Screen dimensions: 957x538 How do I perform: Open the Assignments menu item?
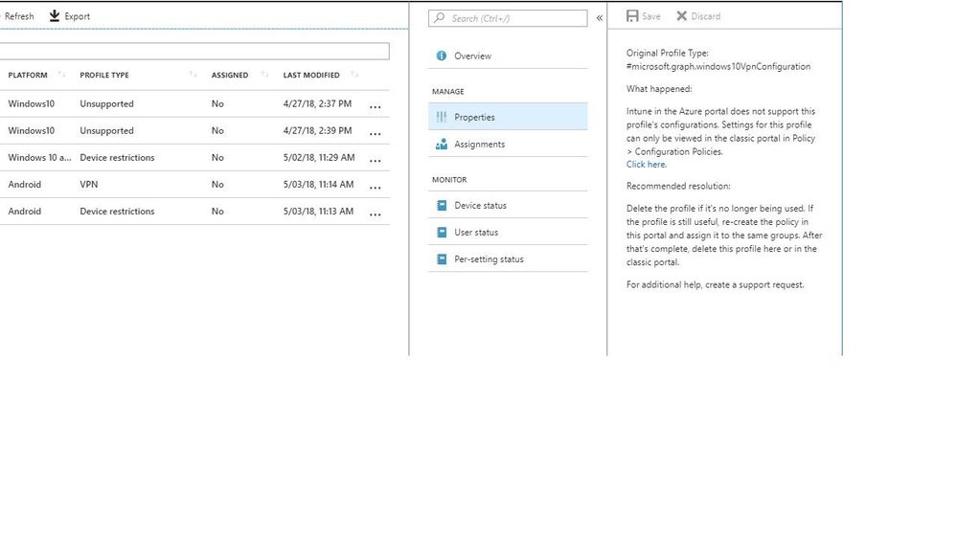pyautogui.click(x=479, y=145)
